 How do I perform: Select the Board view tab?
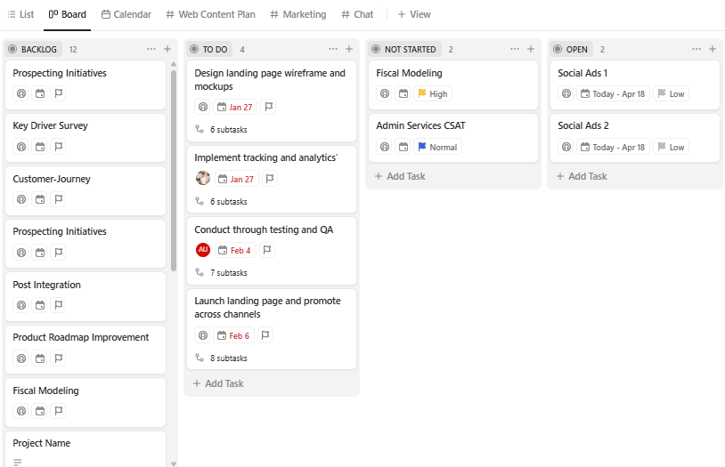click(67, 14)
